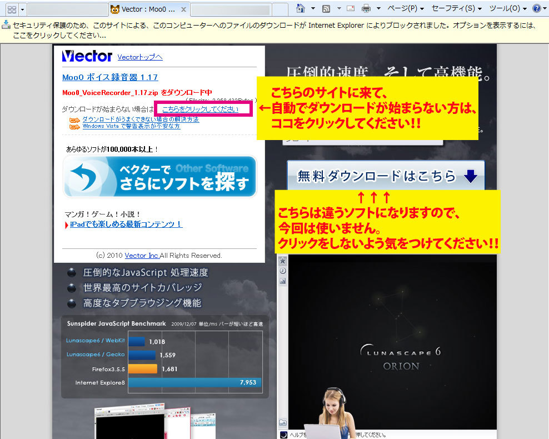Image resolution: width=549 pixels, height=439 pixels.
Task: Click ベクターでさらにソフトを探す banner
Action: tap(160, 177)
